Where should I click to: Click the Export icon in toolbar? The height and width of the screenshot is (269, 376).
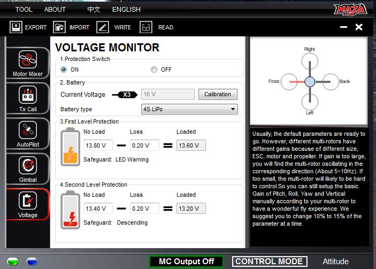point(16,27)
